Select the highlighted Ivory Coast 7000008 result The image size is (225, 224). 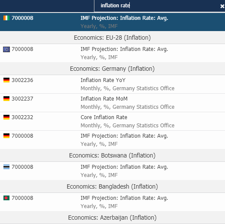click(x=112, y=22)
